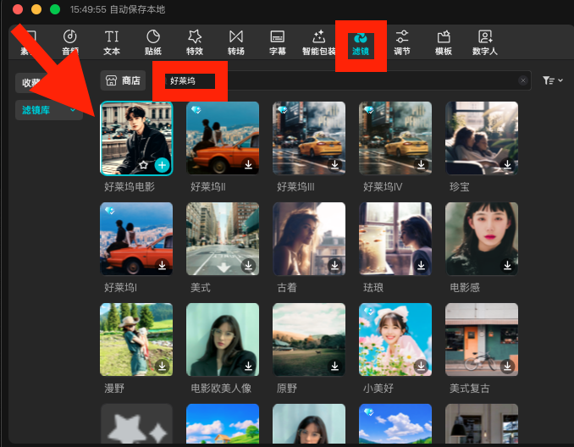Open the 转场 transitions tab
The height and width of the screenshot is (447, 574).
point(235,42)
